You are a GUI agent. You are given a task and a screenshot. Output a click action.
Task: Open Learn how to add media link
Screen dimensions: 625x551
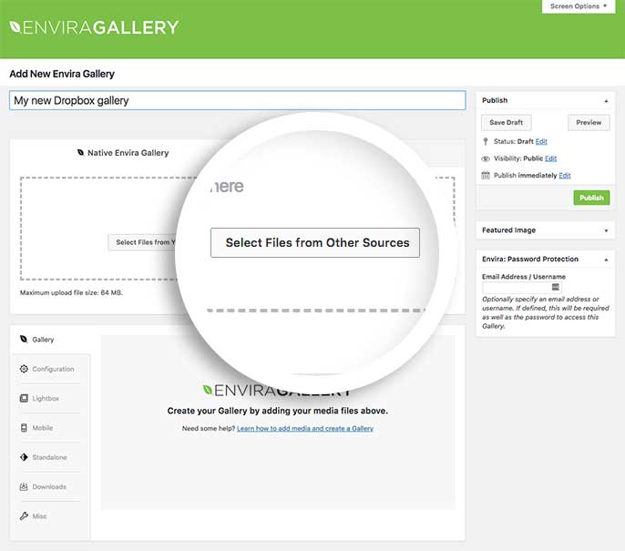point(305,428)
